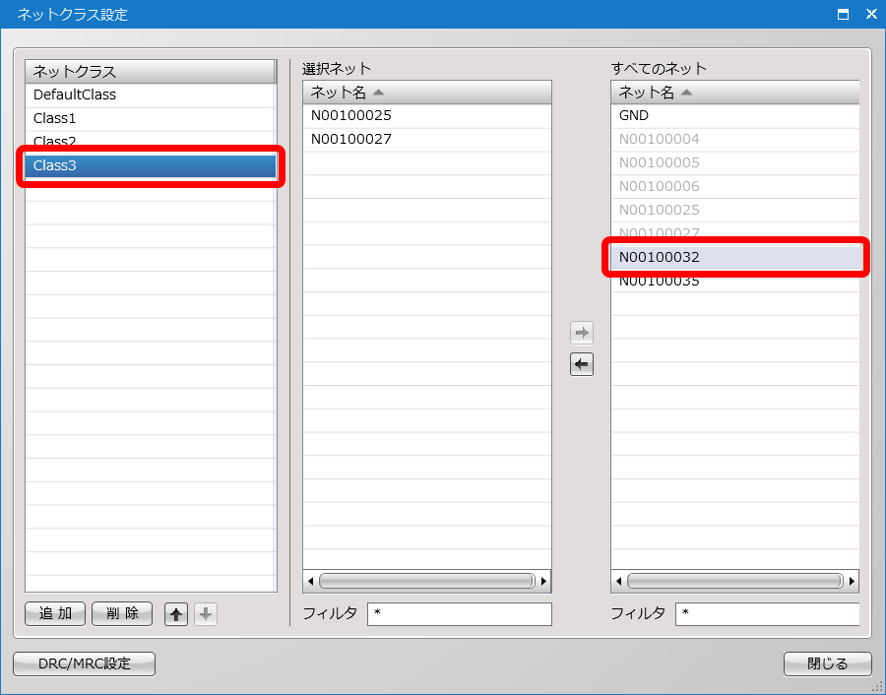
Task: Focus the selected nets filter field
Action: (459, 614)
